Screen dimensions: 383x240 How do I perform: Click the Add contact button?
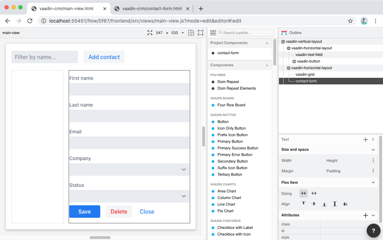click(104, 57)
